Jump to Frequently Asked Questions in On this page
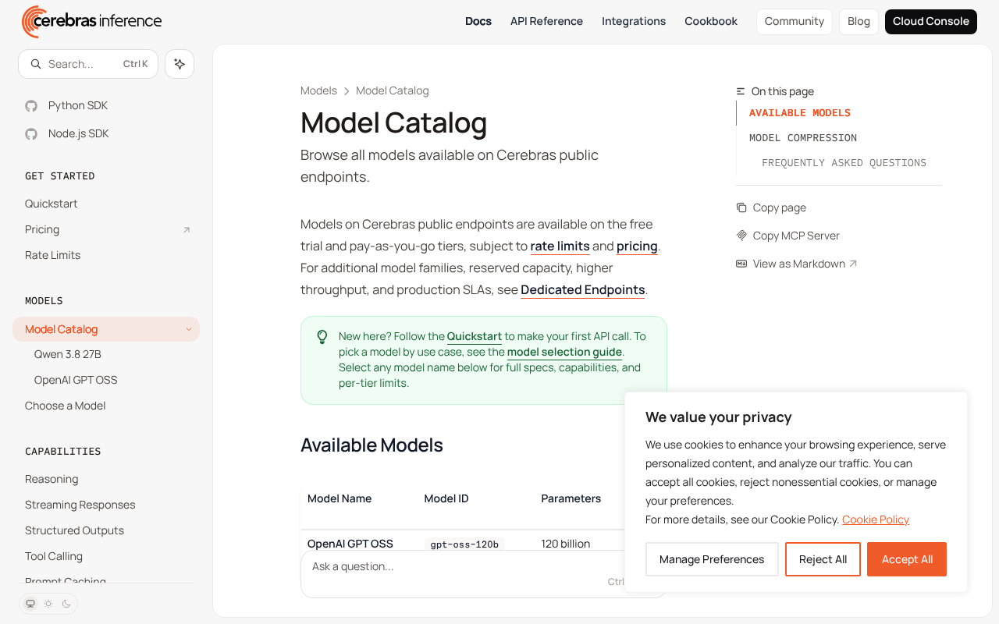This screenshot has height=624, width=999. 844,163
